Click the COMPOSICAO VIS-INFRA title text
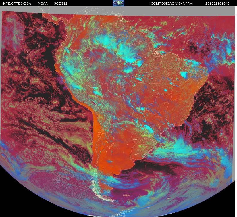The image size is (237, 217). point(172,3)
